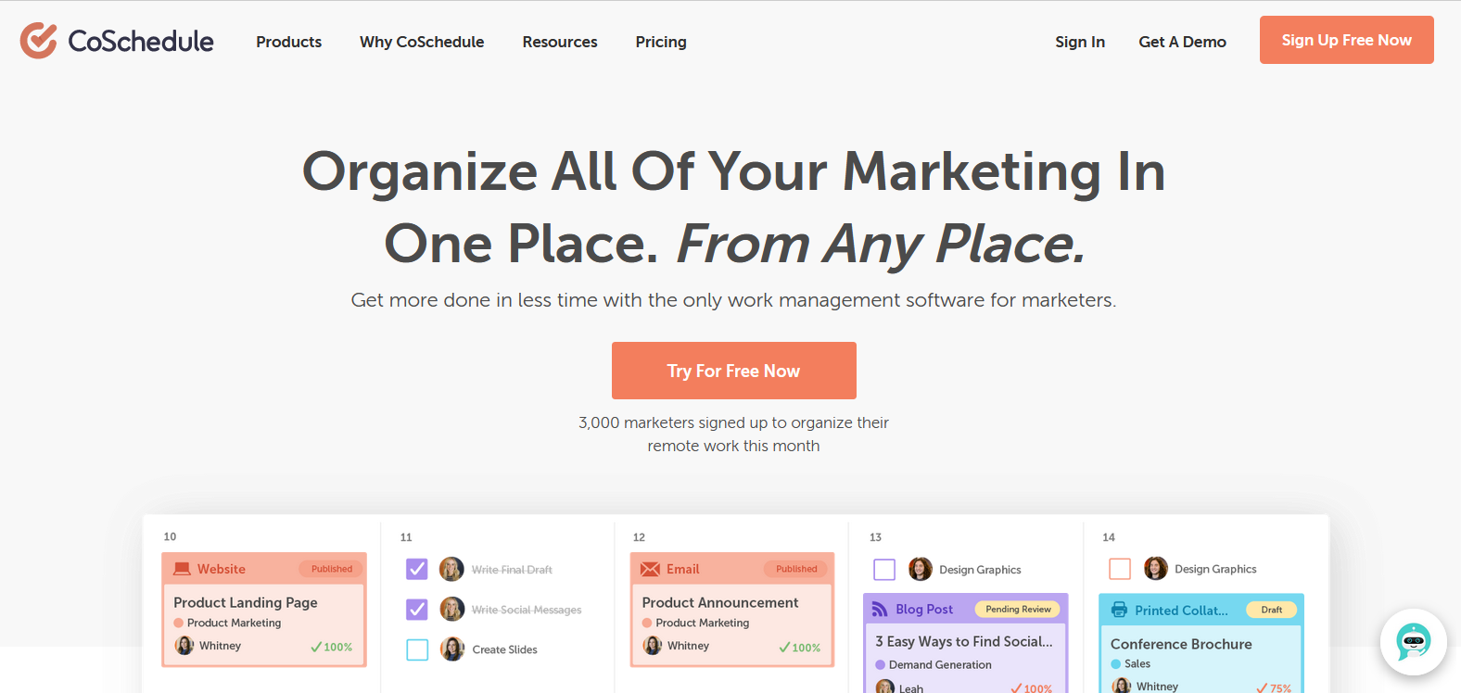Click the Blog Post header label
This screenshot has height=693, width=1461.
[924, 609]
